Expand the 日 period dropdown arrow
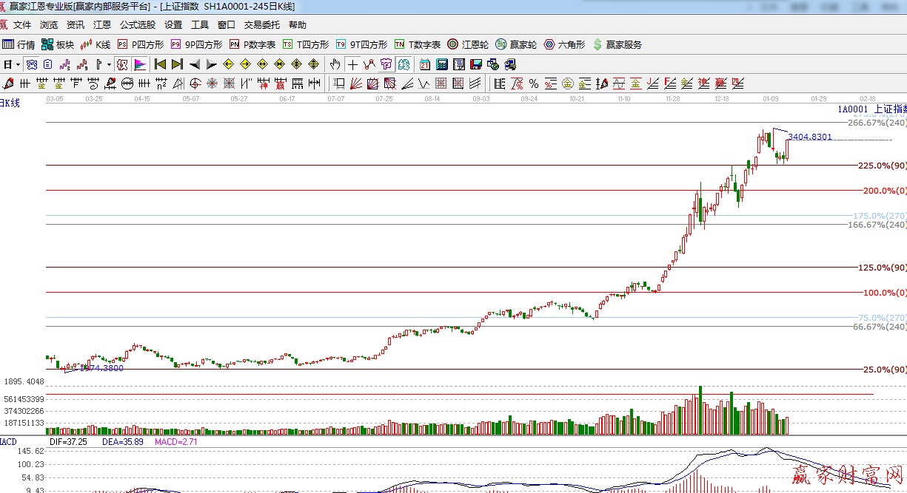907x493 pixels. (x=18, y=64)
